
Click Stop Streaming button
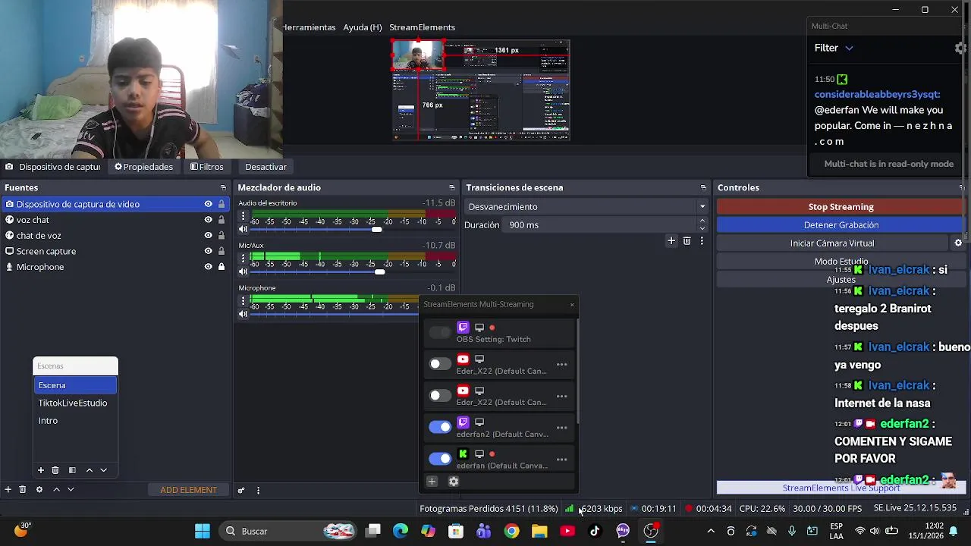tap(841, 207)
